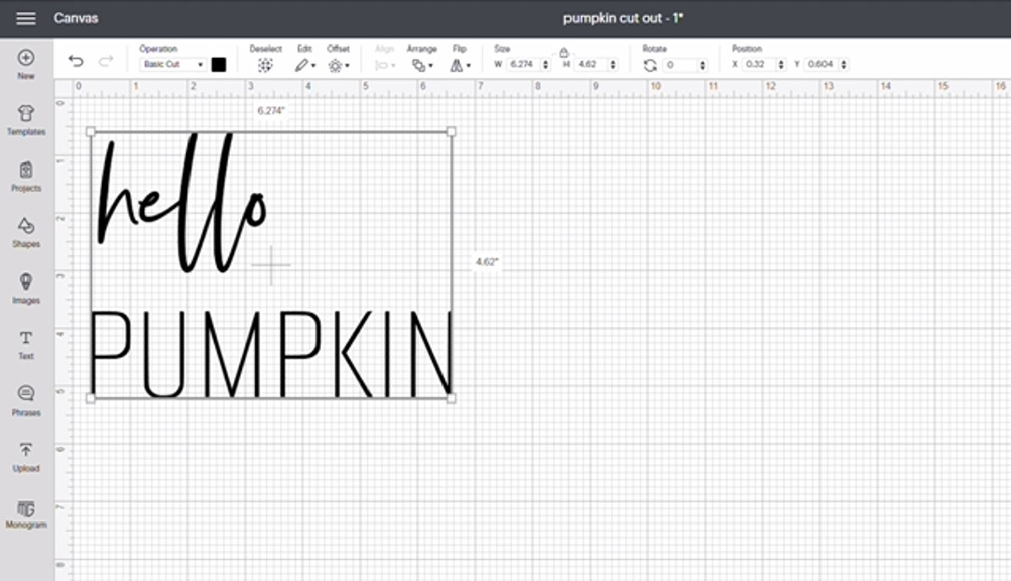Screen dimensions: 1011x581
Task: Toggle the size aspect ratio lock
Action: (x=563, y=53)
